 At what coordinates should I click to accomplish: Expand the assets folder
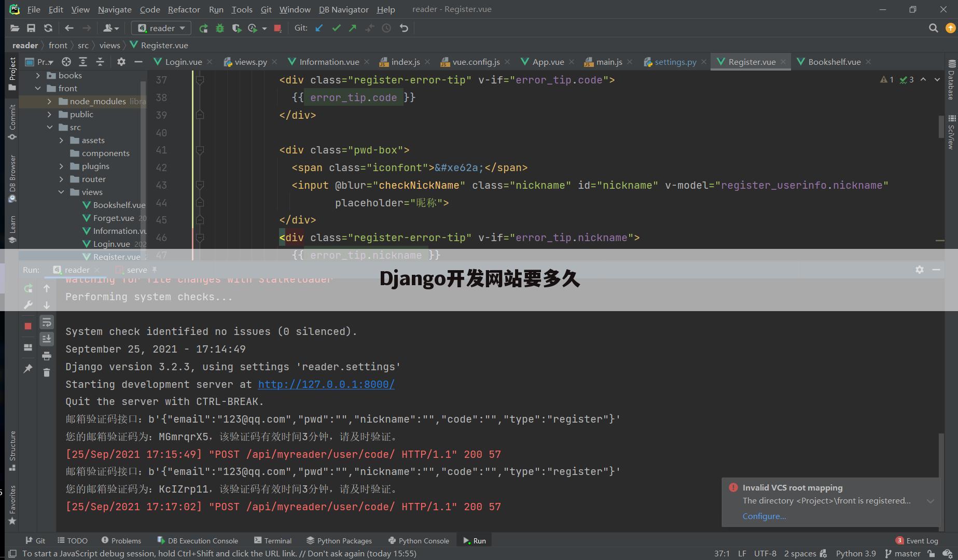pyautogui.click(x=61, y=140)
